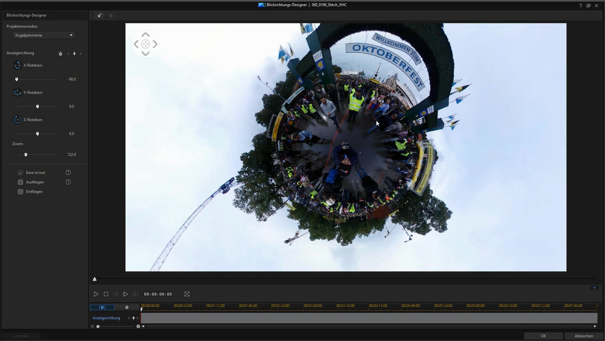Enable the Ausfliegen checkbox
The image size is (605, 341).
click(x=21, y=182)
